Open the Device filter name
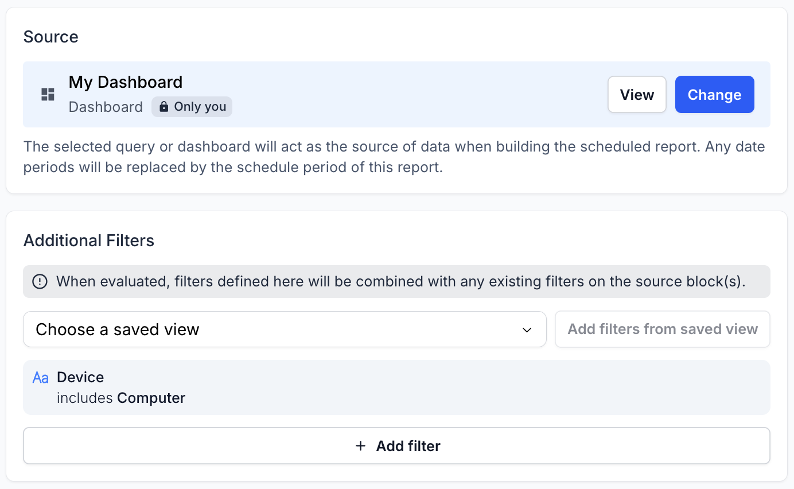Screen dimensions: 794x489 point(80,377)
